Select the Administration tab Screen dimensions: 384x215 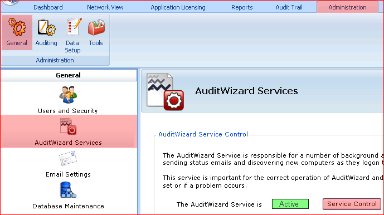(x=347, y=7)
